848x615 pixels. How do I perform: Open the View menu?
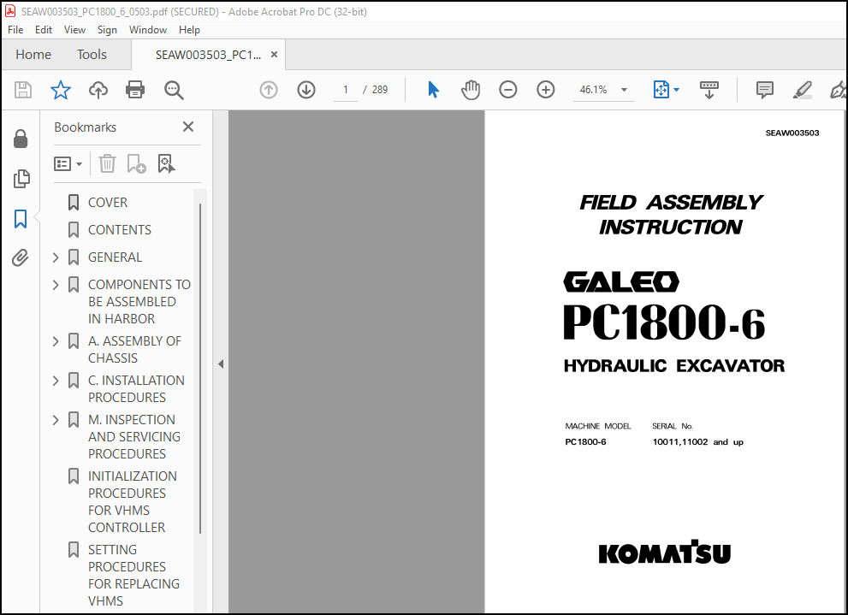[74, 30]
